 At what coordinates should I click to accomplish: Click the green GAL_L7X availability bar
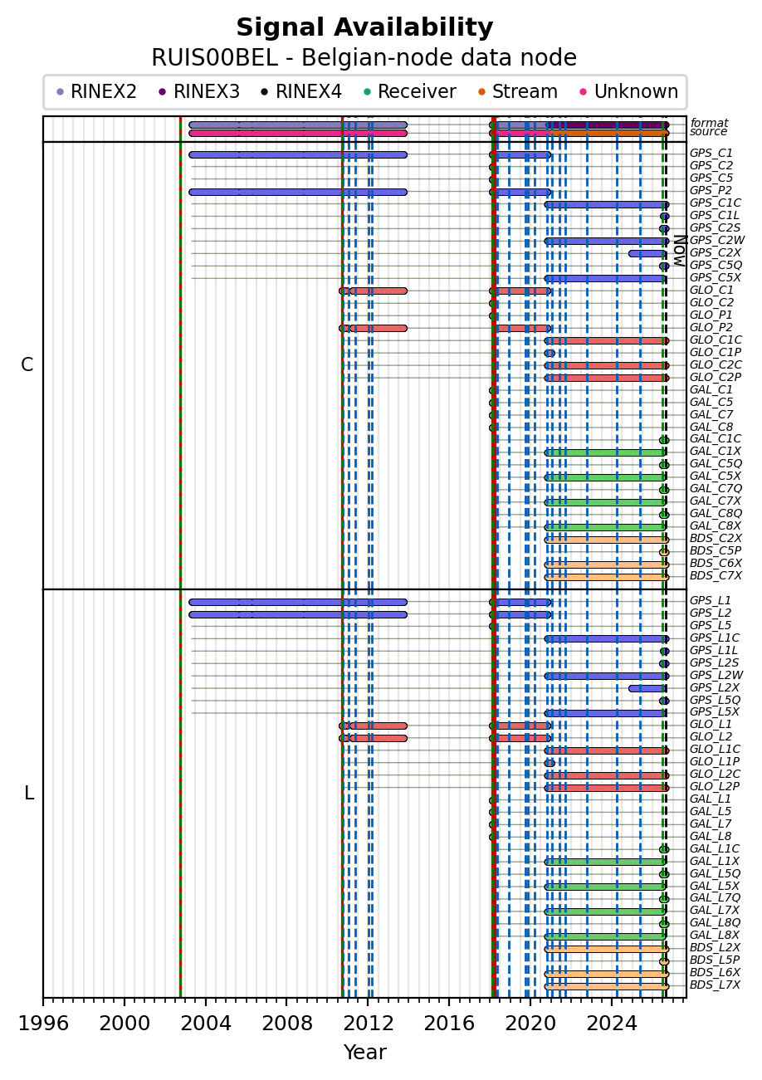606,911
